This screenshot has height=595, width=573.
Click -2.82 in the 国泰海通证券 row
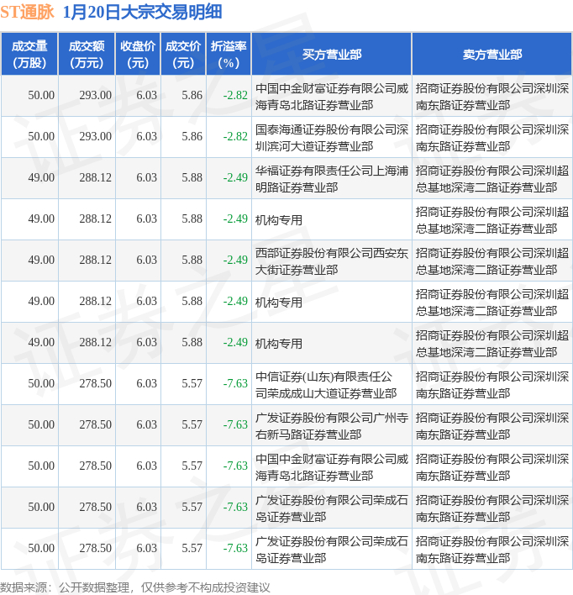point(235,137)
